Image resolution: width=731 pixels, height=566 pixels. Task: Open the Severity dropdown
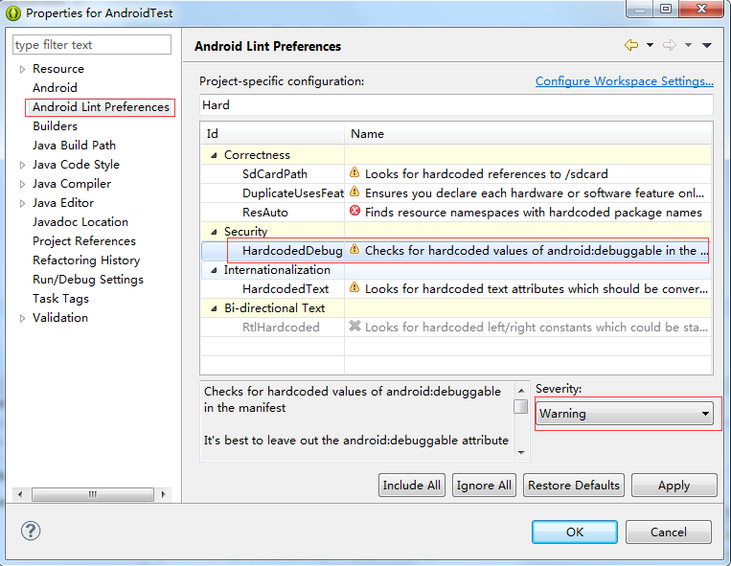tap(625, 414)
